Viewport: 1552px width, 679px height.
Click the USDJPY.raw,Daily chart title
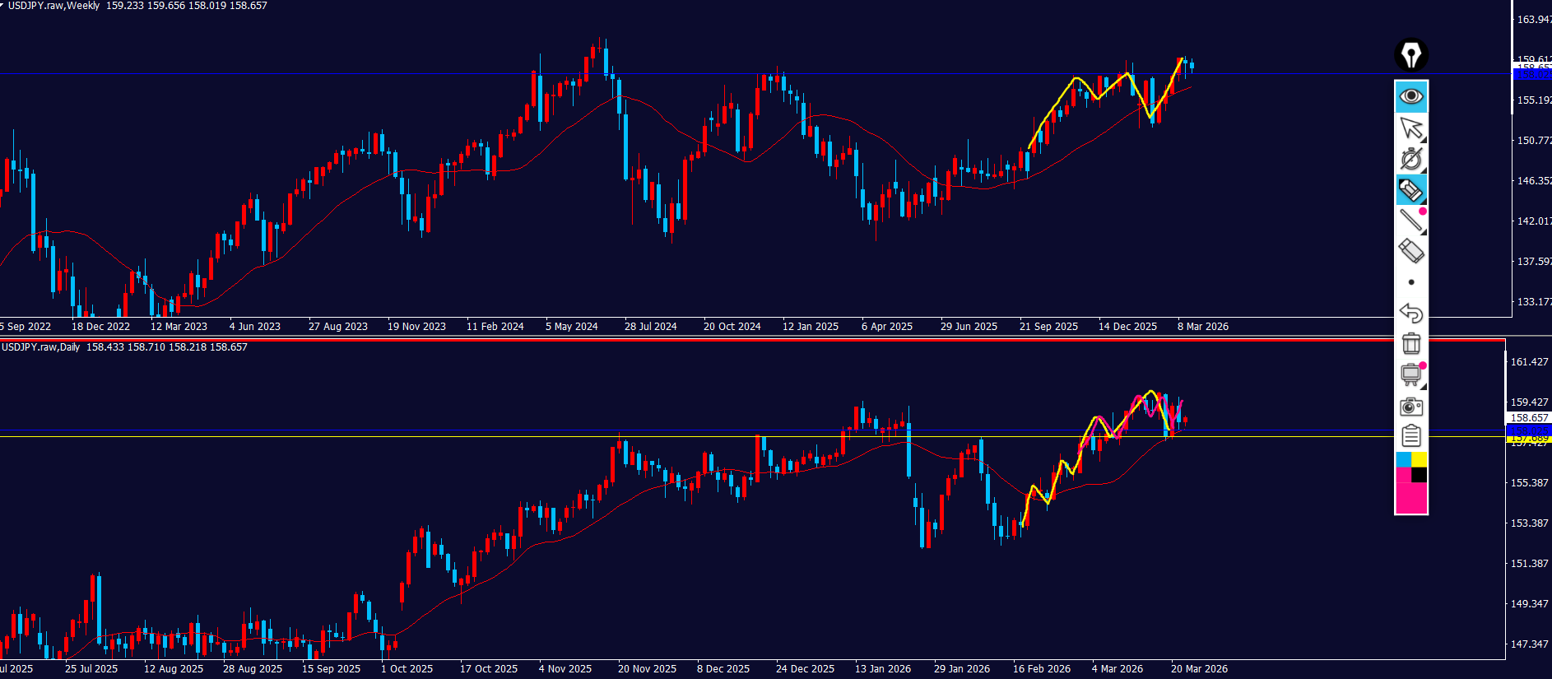41,347
